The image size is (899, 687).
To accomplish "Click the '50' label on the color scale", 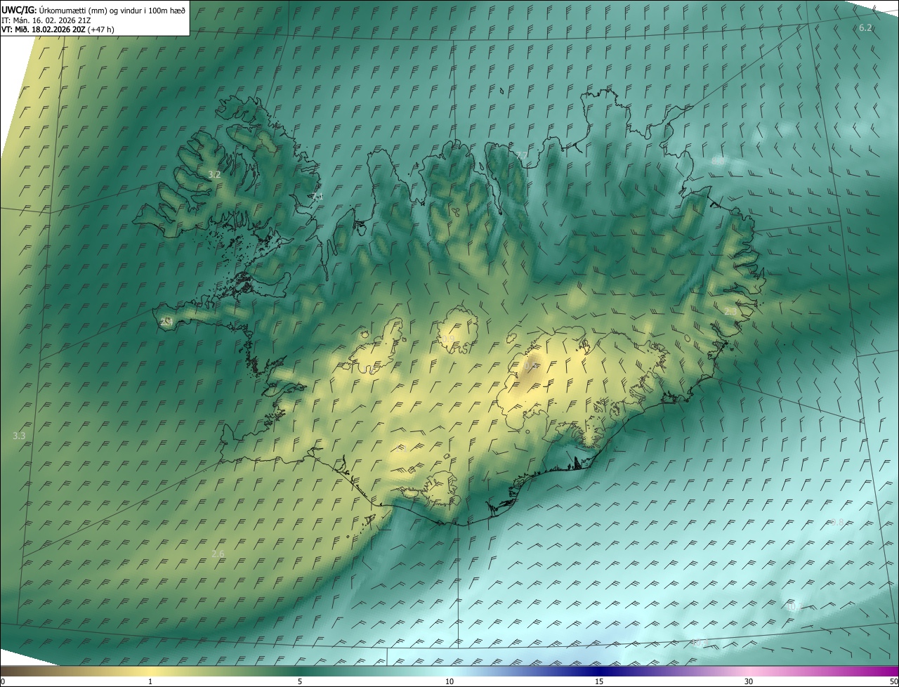I will coord(893,681).
